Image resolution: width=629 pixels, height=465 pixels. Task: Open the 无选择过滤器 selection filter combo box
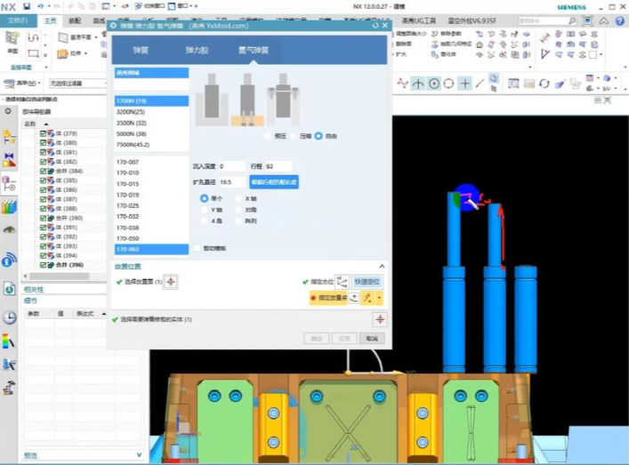click(x=77, y=84)
